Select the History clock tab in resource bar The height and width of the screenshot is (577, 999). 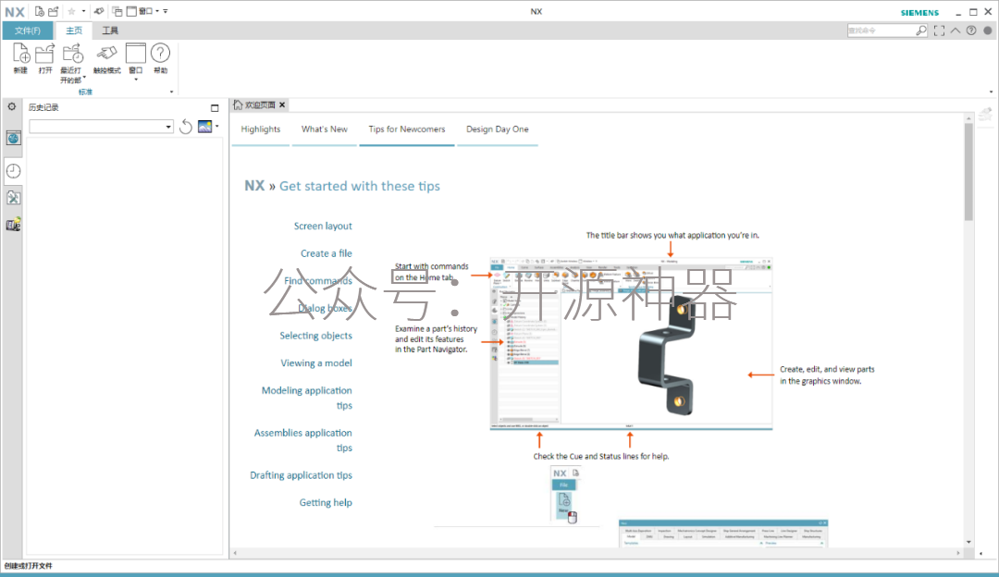13,171
